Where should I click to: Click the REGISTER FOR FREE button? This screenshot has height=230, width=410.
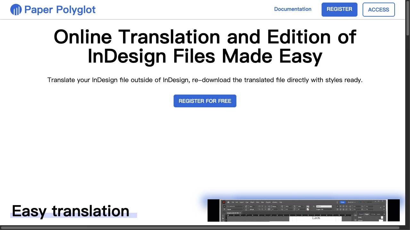[205, 101]
